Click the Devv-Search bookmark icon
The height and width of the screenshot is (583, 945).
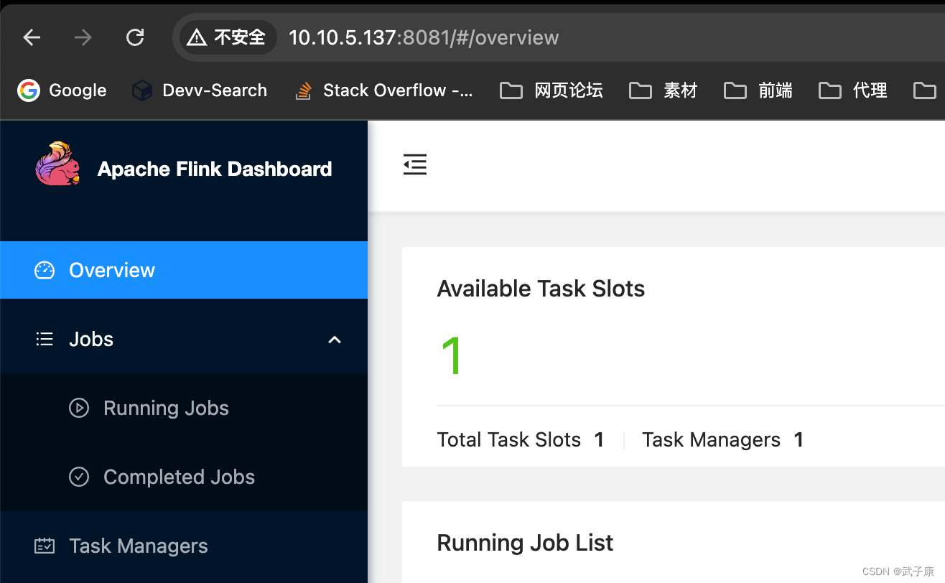coord(141,90)
